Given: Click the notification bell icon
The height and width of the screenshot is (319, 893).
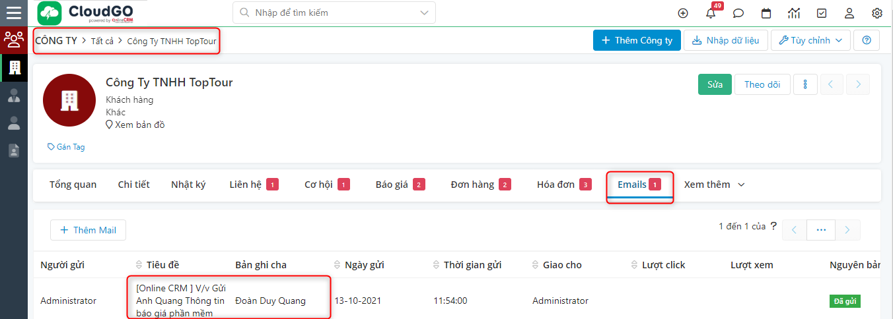Looking at the screenshot, I should [711, 13].
